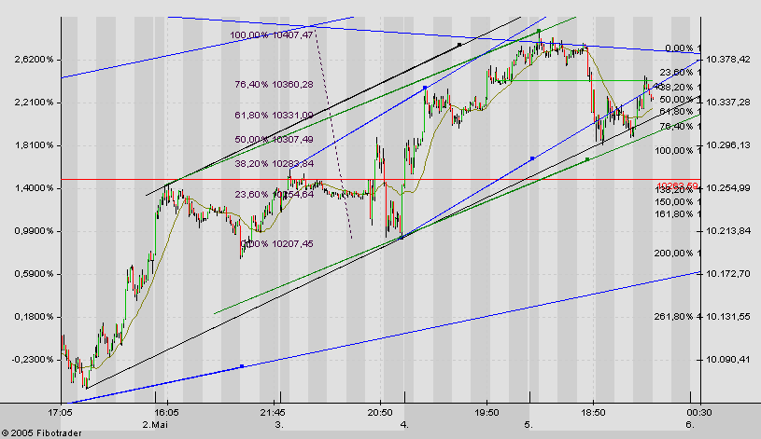Click the 2,2100% percent axis label

point(33,103)
